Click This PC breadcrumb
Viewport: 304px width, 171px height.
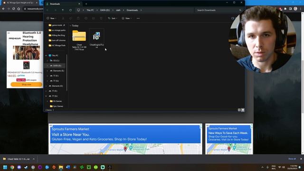90,10
